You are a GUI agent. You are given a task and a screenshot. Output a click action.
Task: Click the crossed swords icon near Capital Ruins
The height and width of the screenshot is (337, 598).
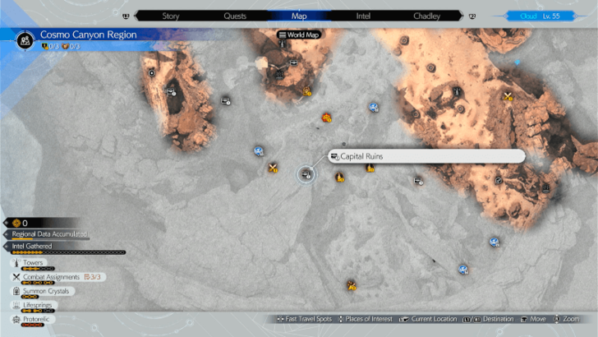[273, 167]
